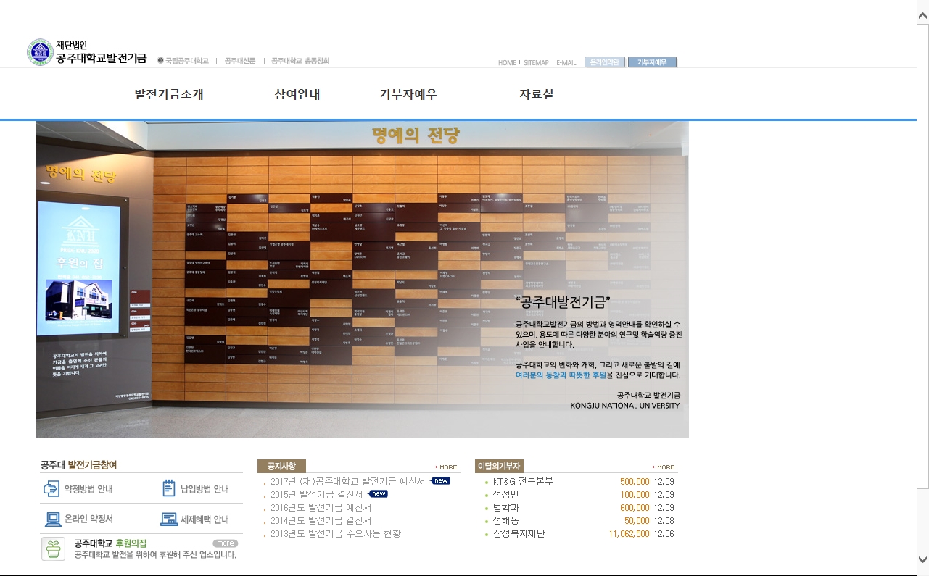The image size is (929, 576).
Task: Click the 납입방법 안내 notepad icon
Action: 169,488
